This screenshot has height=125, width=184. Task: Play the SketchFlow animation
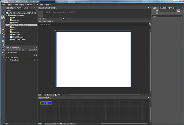41,19
